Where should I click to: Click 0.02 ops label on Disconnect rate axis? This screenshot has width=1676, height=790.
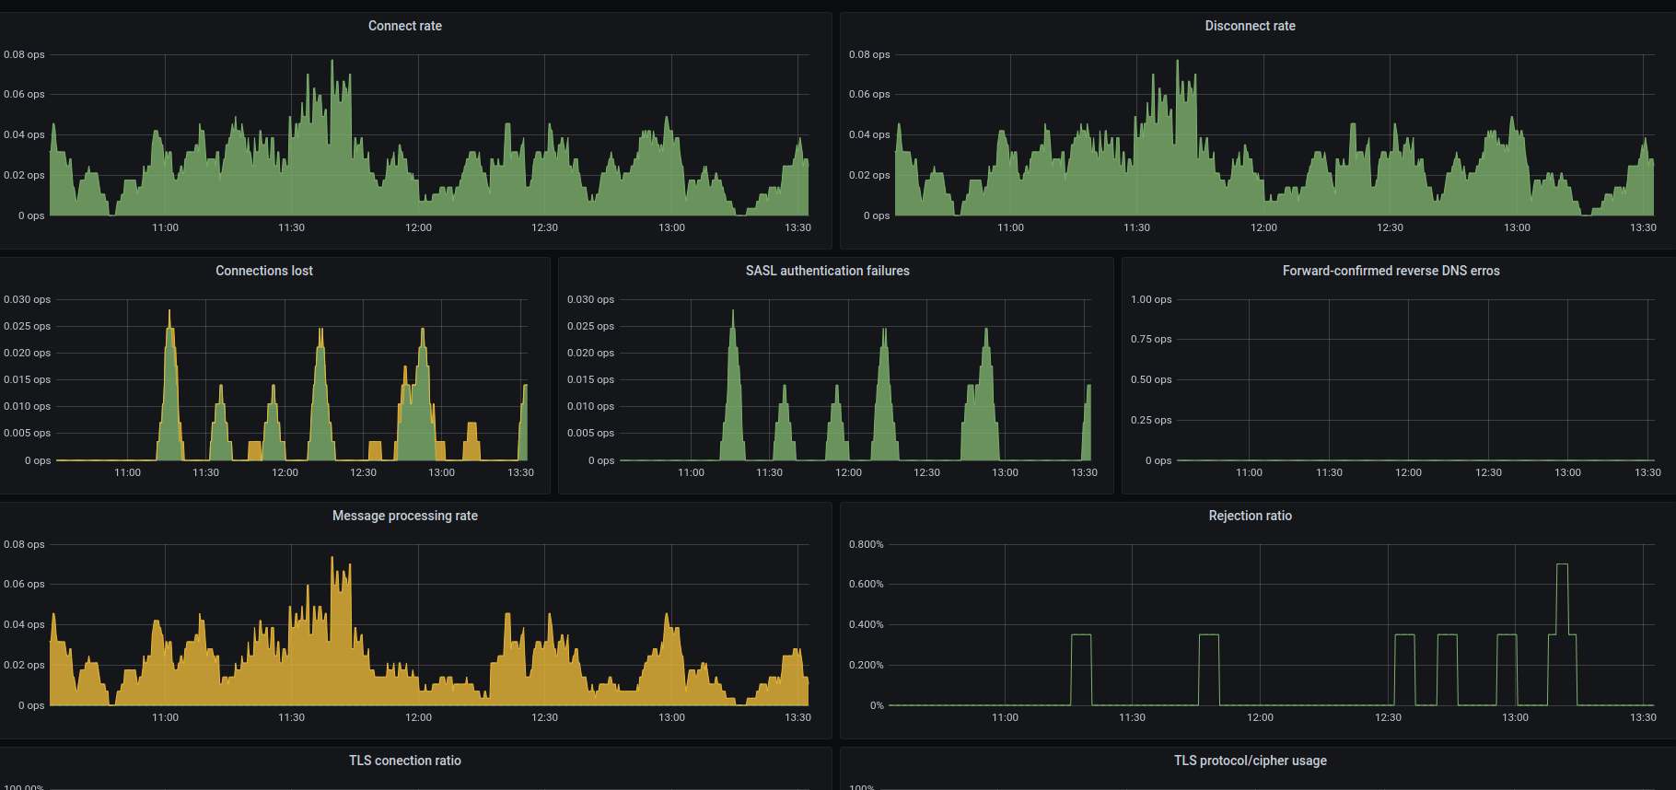(869, 175)
